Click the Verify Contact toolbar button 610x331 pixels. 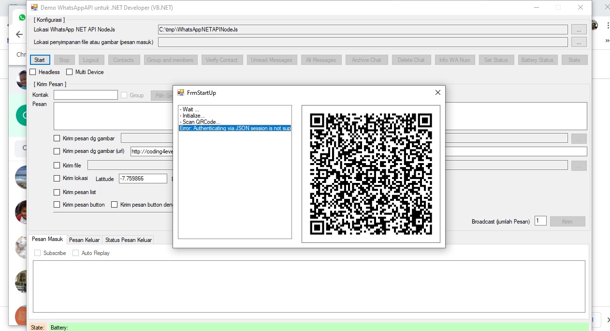(x=222, y=60)
